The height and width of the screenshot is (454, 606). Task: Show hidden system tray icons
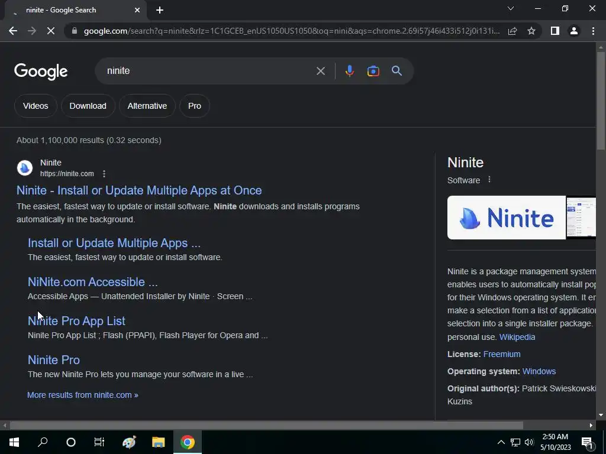(501, 442)
